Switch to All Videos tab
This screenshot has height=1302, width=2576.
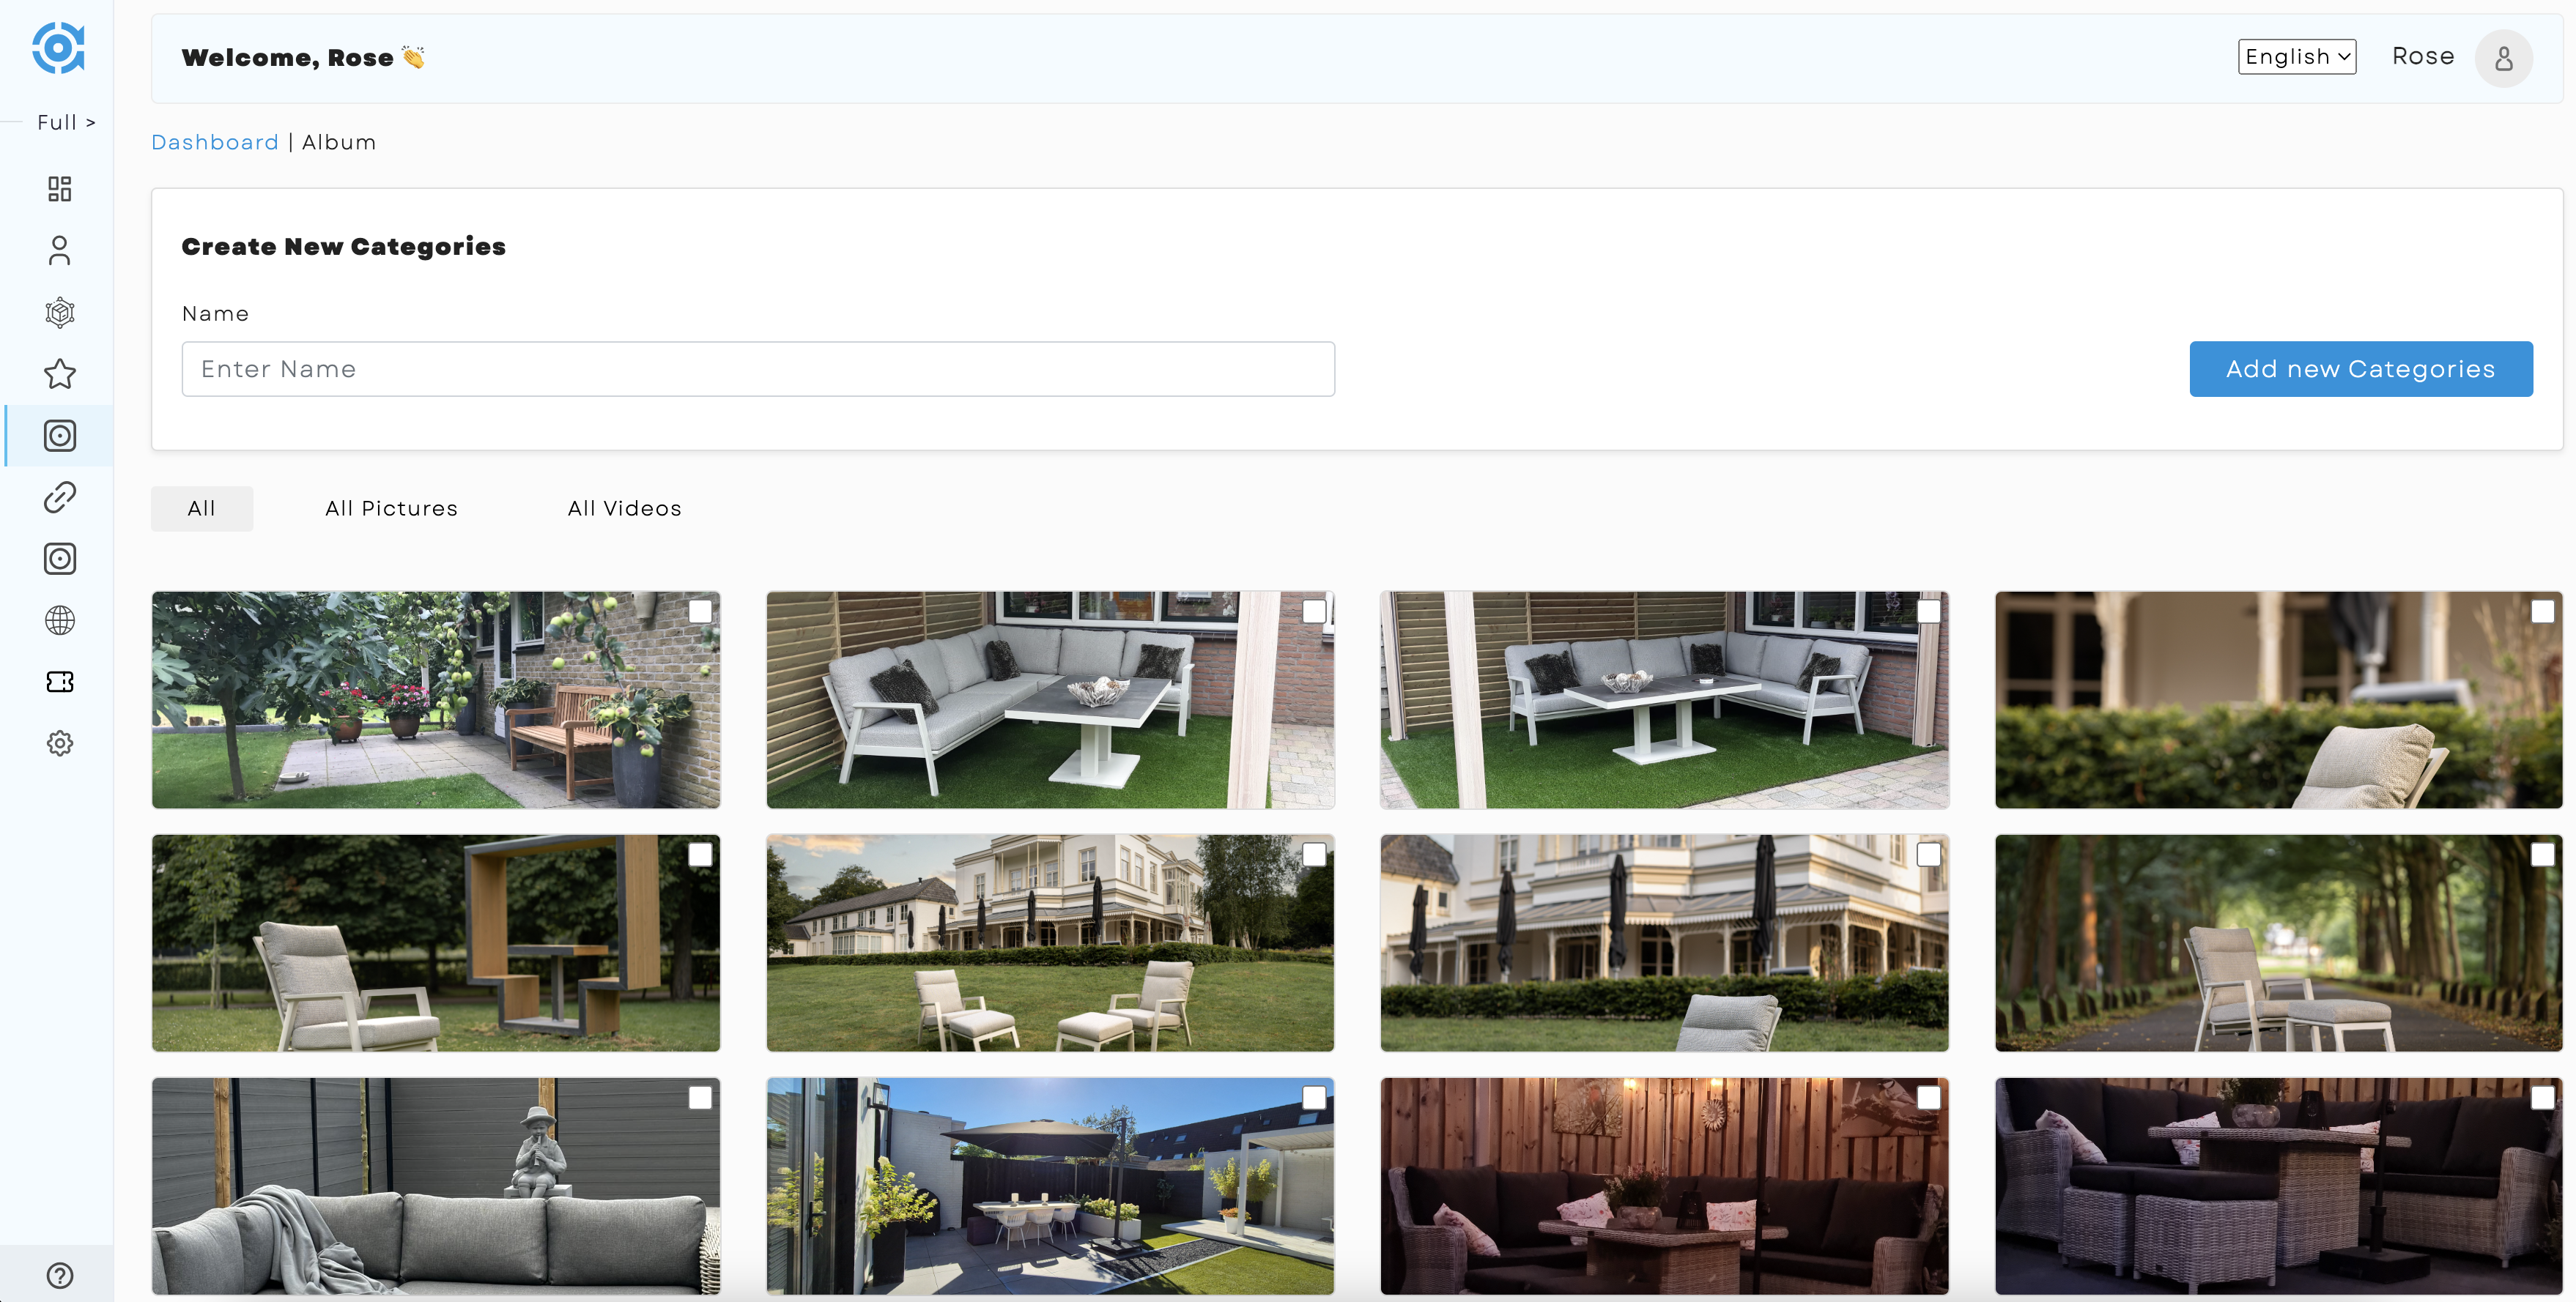click(624, 507)
